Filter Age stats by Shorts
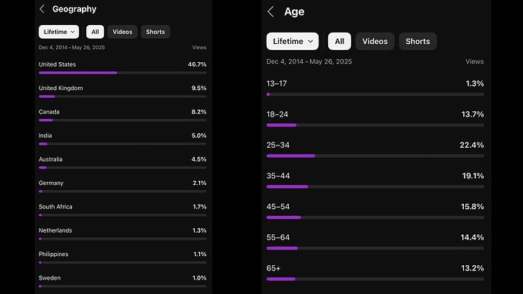Viewport: 523px width, 294px height. 418,42
